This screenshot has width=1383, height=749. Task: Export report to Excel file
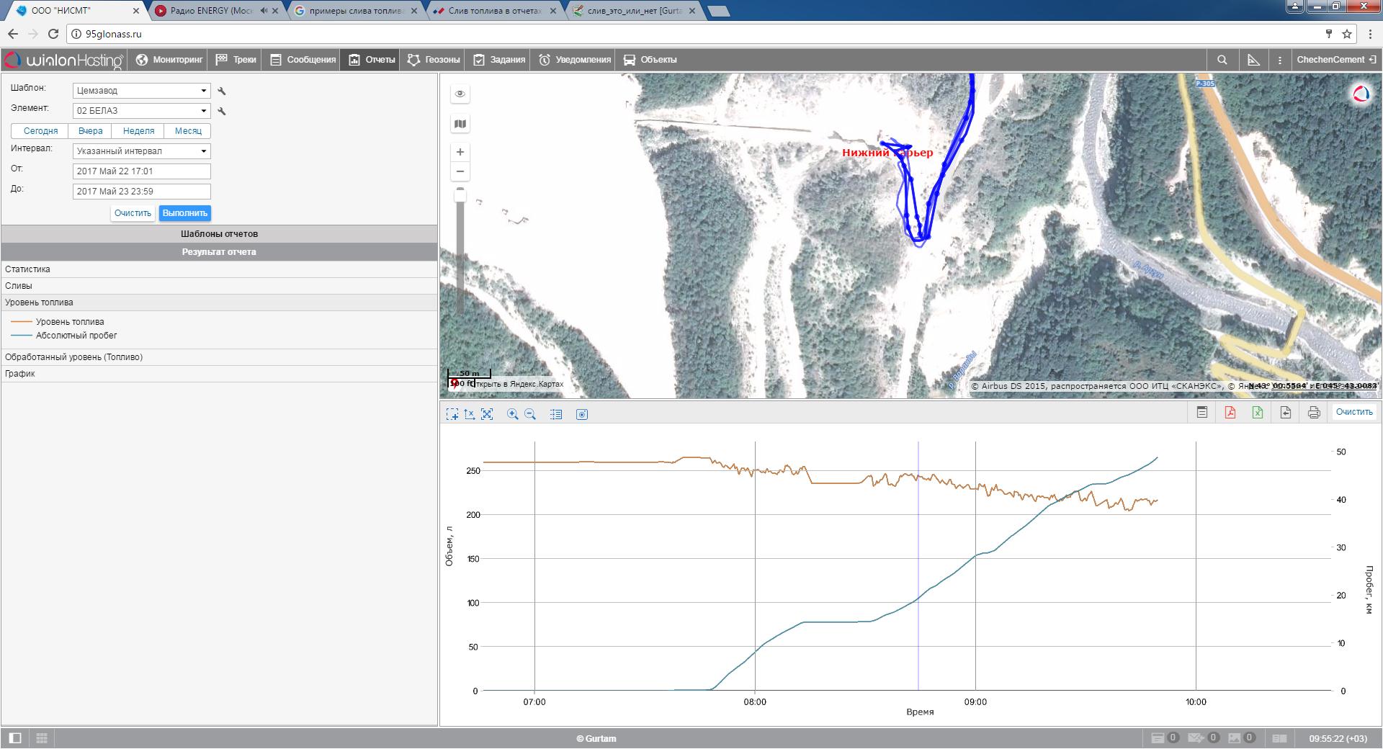pos(1257,413)
